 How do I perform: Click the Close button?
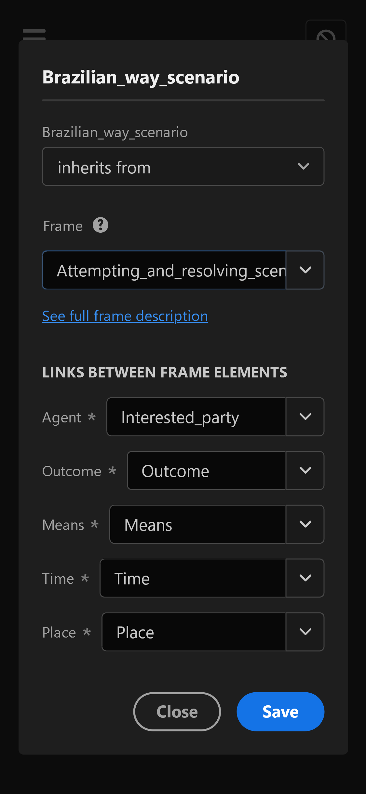pos(177,712)
